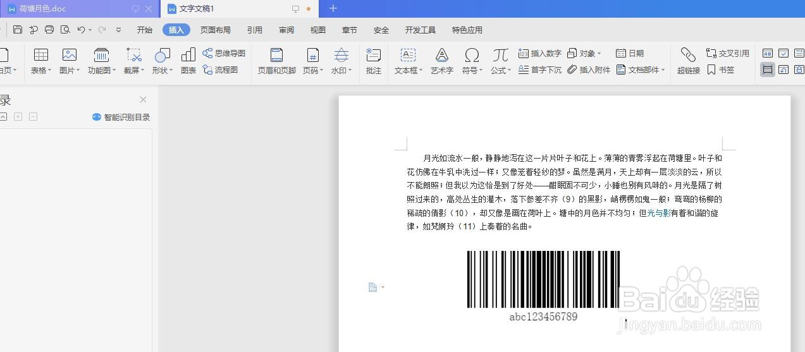The image size is (805, 352).
Task: Open the 功能图 barcode feature icon
Action: click(101, 55)
